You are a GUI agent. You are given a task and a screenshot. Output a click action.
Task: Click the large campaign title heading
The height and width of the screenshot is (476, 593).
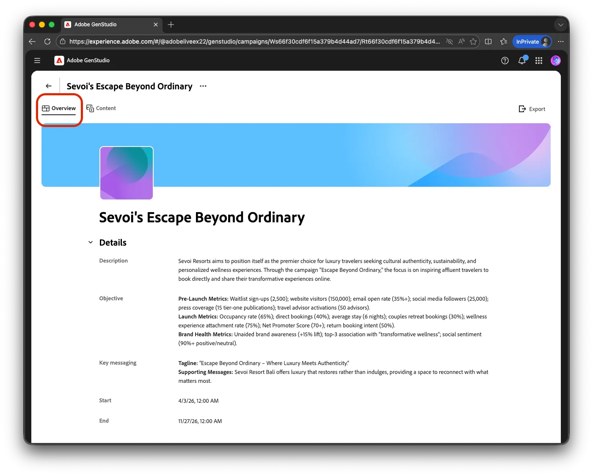pos(202,217)
